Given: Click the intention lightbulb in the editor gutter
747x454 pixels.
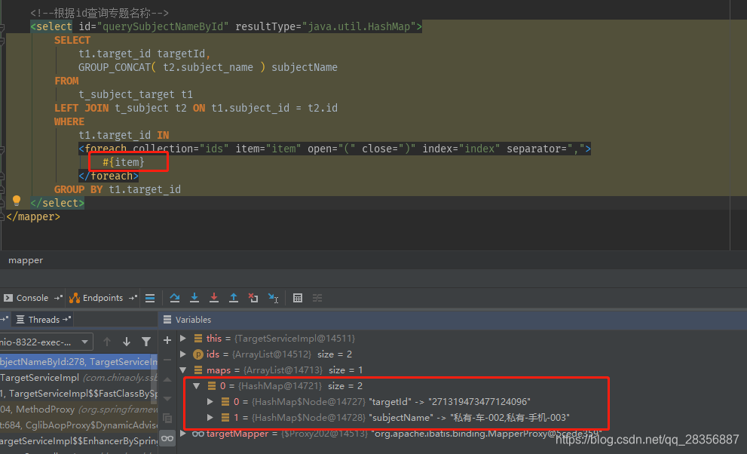Looking at the screenshot, I should [17, 201].
